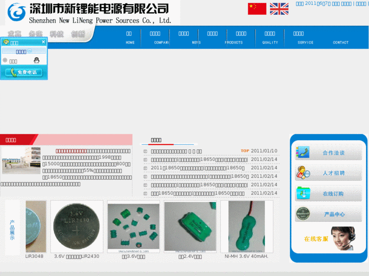369x276 pixels.
Task: Click the red company intro section header
Action: click(x=66, y=140)
